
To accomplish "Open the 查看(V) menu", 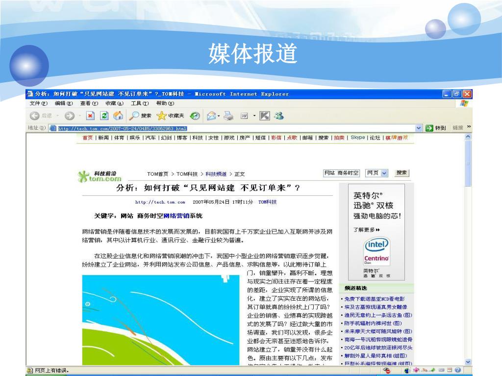I will 89,103.
